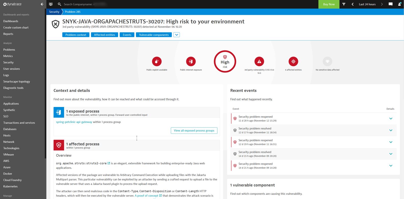
Task: Expand November 09 14:20 reopened event
Action: tap(391, 166)
